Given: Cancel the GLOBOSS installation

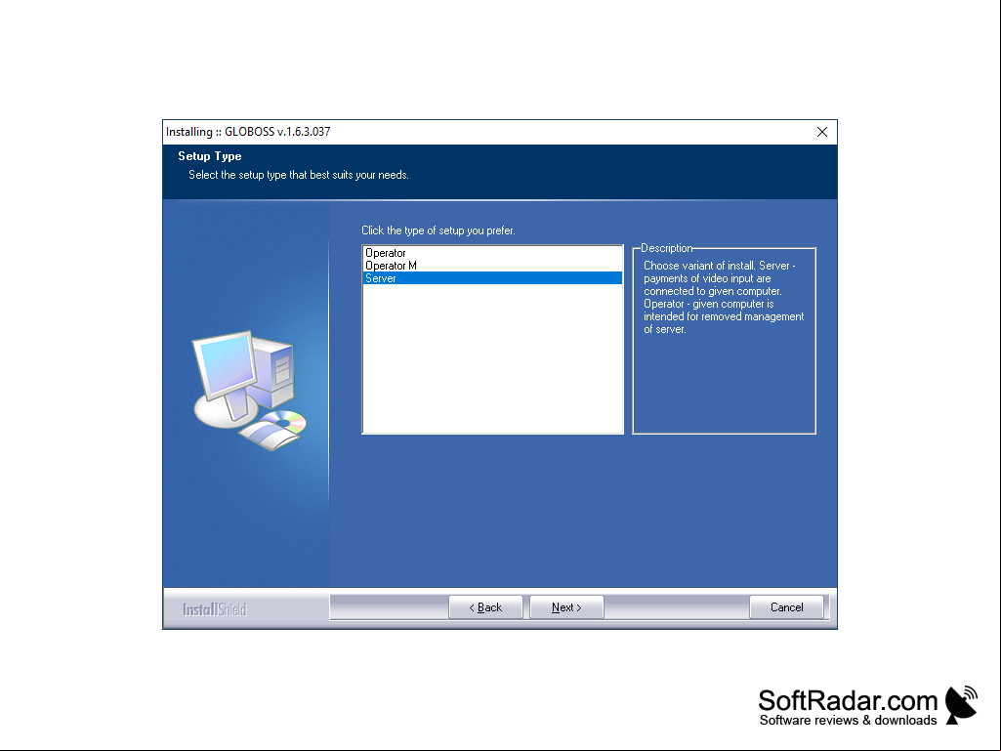Looking at the screenshot, I should click(x=786, y=607).
